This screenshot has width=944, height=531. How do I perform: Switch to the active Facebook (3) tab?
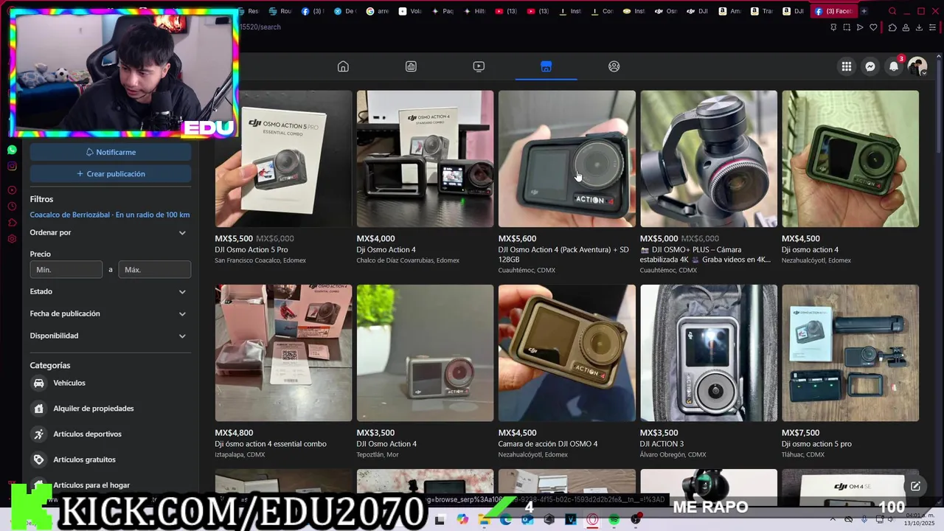pyautogui.click(x=833, y=11)
